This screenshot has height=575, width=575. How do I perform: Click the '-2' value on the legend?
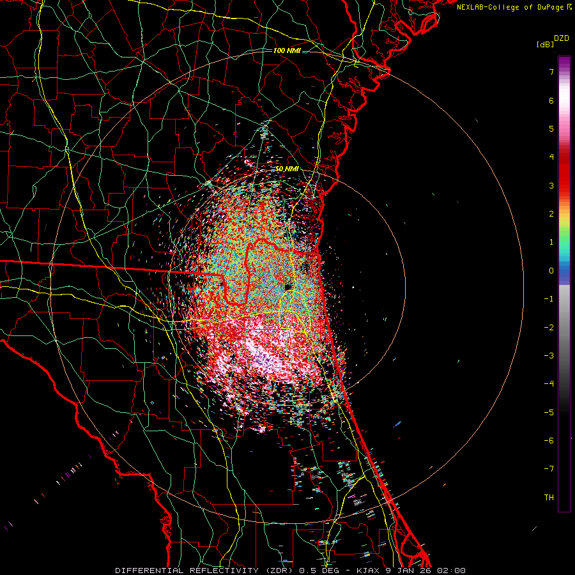[x=549, y=328]
